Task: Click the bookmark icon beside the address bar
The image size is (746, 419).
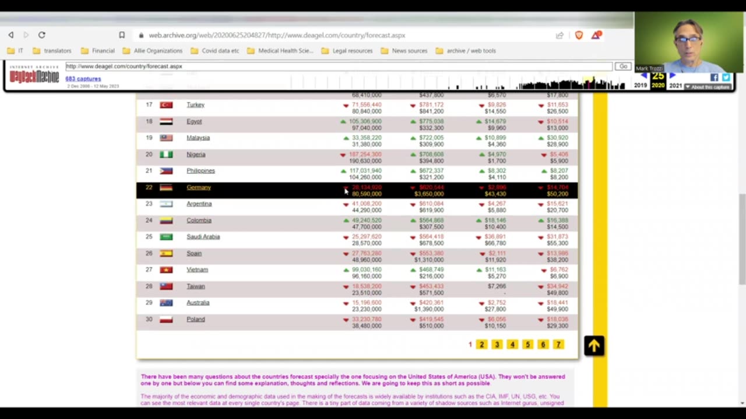Action: 122,35
